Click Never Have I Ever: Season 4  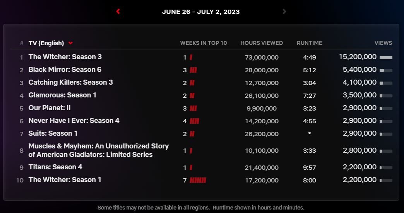coord(74,121)
